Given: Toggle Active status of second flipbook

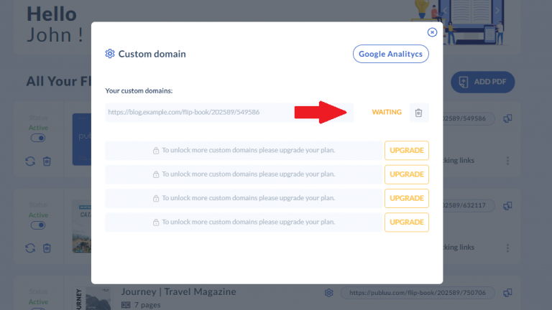Looking at the screenshot, I should pos(38,225).
